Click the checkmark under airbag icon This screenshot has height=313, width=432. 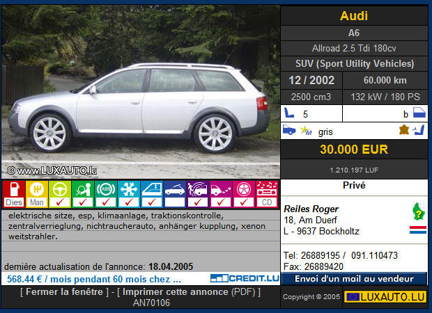(83, 202)
